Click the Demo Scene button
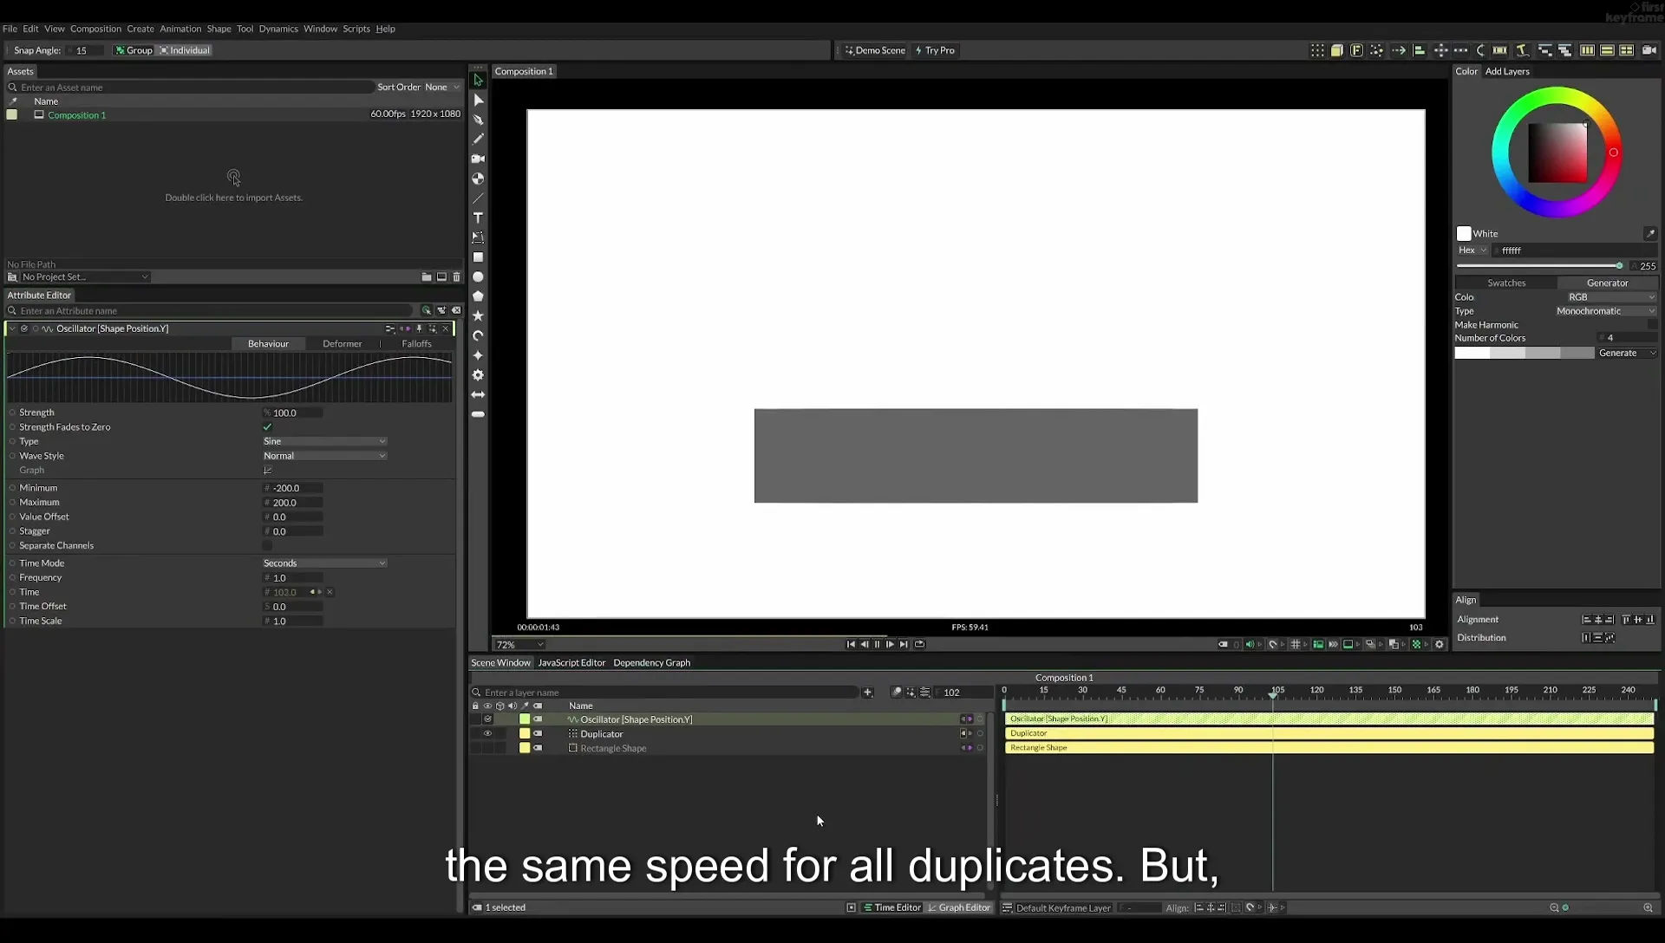Viewport: 1665px width, 943px height. click(875, 50)
